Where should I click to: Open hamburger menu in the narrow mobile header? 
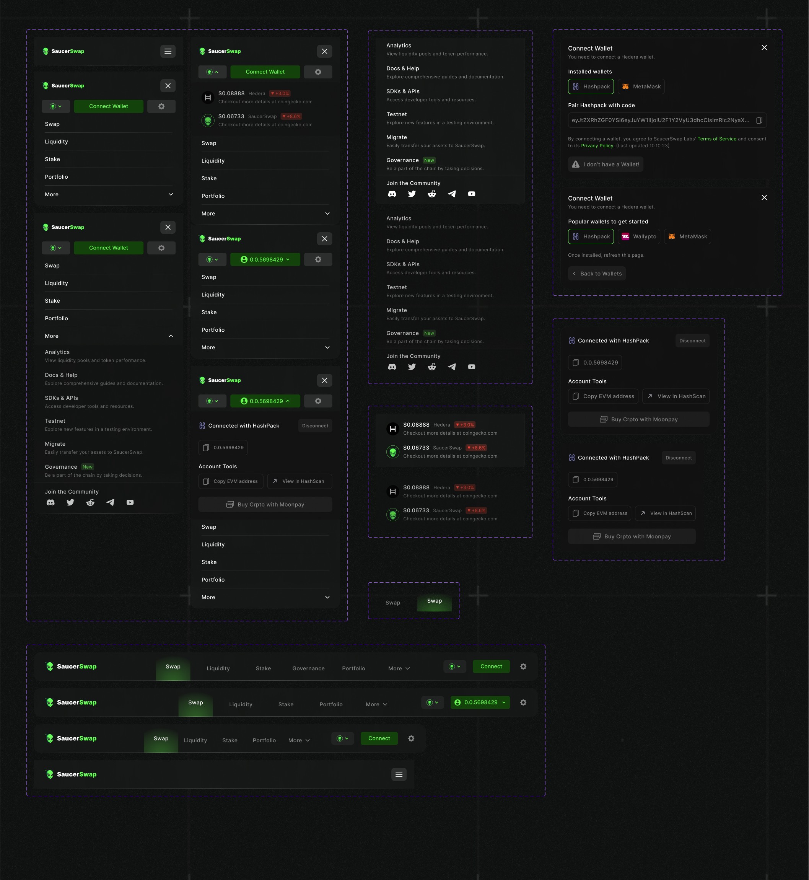168,51
